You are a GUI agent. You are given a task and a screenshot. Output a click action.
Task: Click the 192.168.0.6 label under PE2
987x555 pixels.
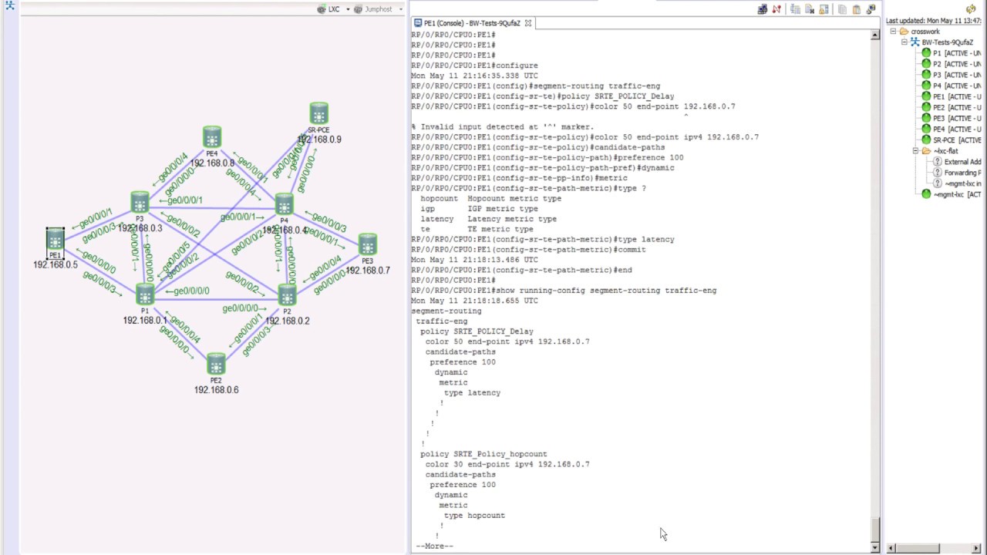point(216,390)
